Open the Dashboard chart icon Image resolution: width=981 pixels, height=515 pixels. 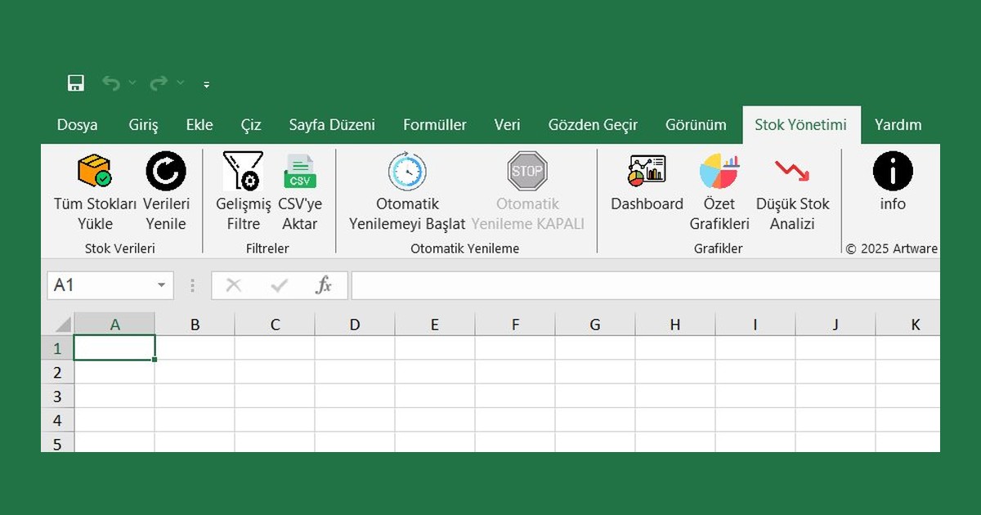pyautogui.click(x=646, y=170)
